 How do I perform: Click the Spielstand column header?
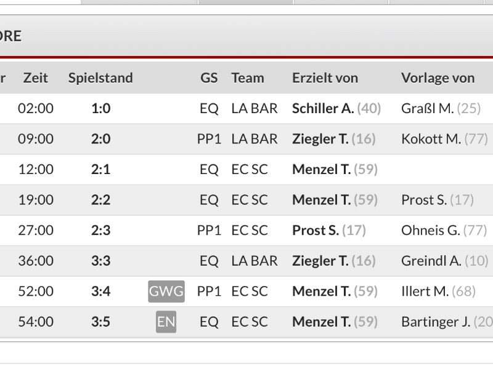[x=100, y=78]
